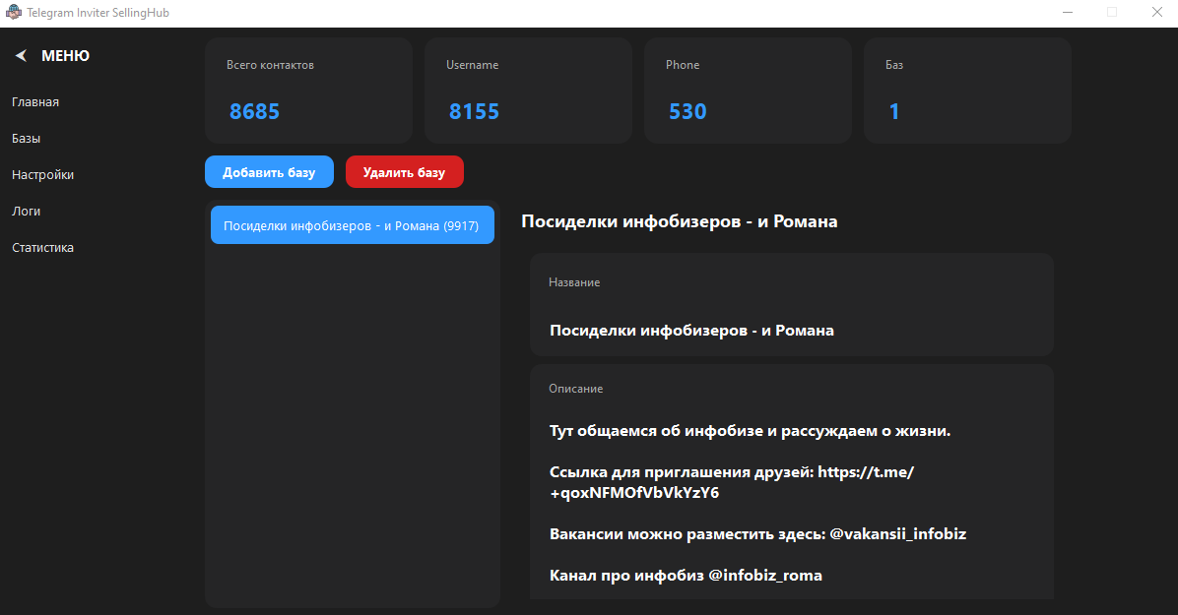Viewport: 1178px width, 615px height.
Task: Click the back arrow beside МЕНЮ
Action: 21,56
